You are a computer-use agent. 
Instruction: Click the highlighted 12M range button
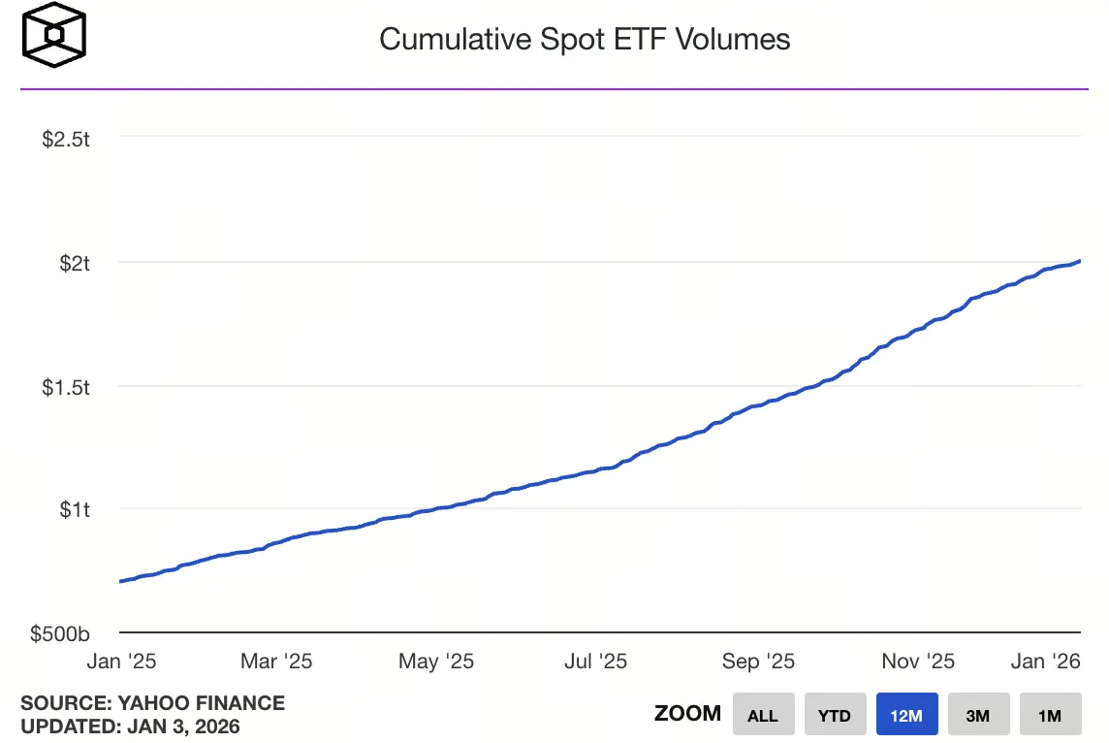point(906,714)
